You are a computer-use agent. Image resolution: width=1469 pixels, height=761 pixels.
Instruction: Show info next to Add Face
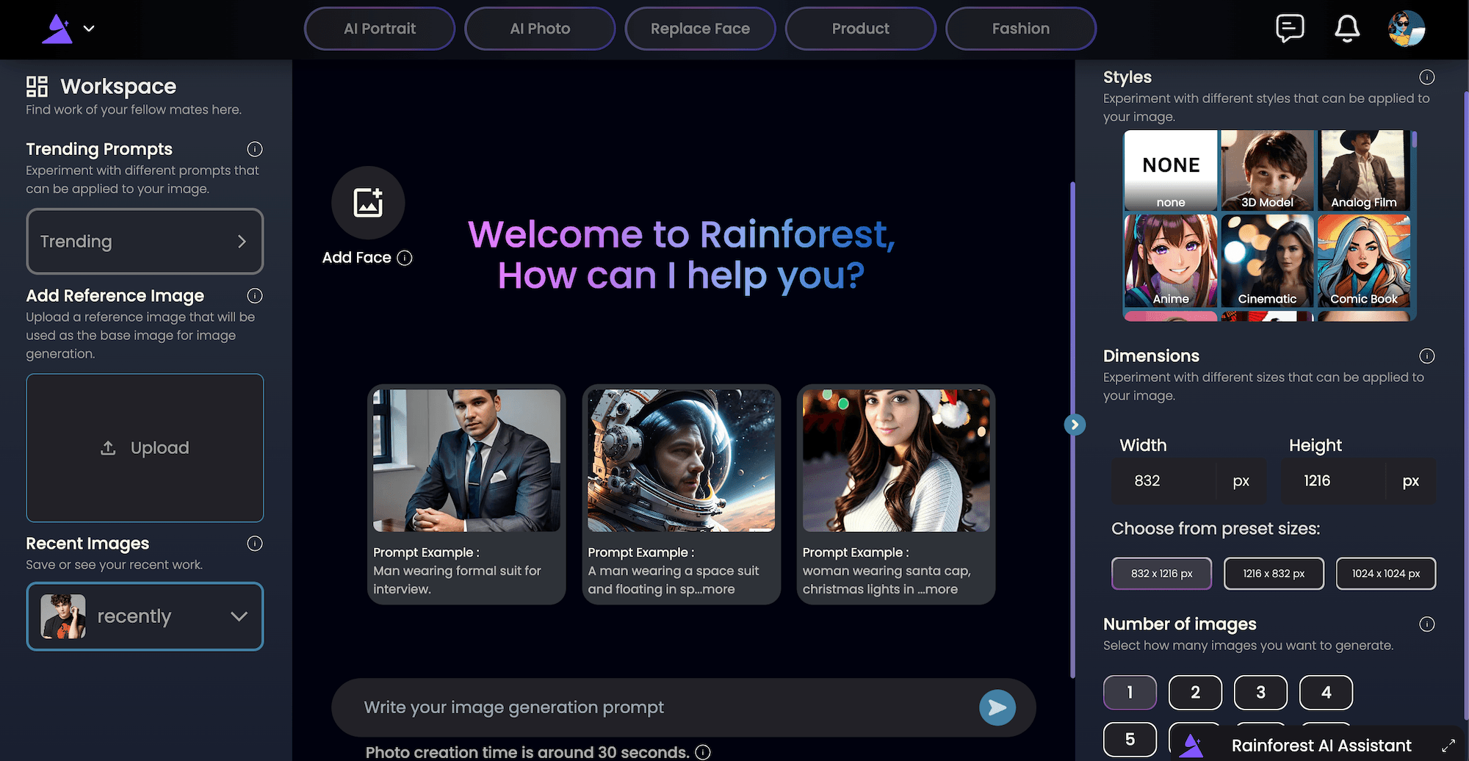point(405,258)
